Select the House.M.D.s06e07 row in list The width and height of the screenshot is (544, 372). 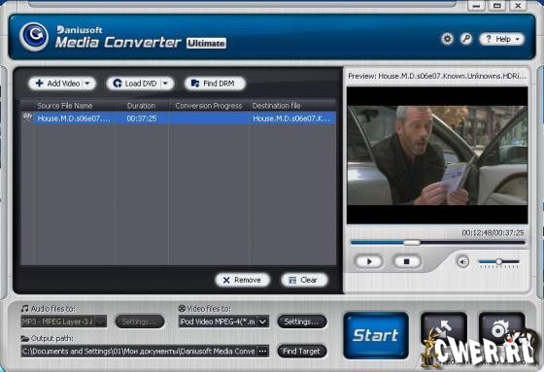[x=179, y=118]
